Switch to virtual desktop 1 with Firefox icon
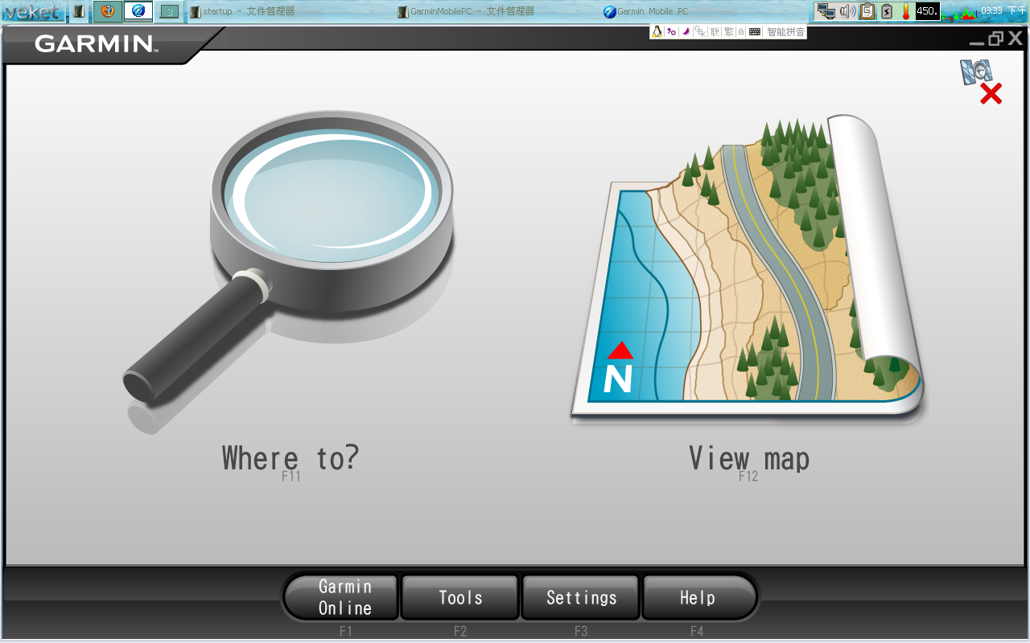Screen dimensions: 1030x643 point(107,11)
